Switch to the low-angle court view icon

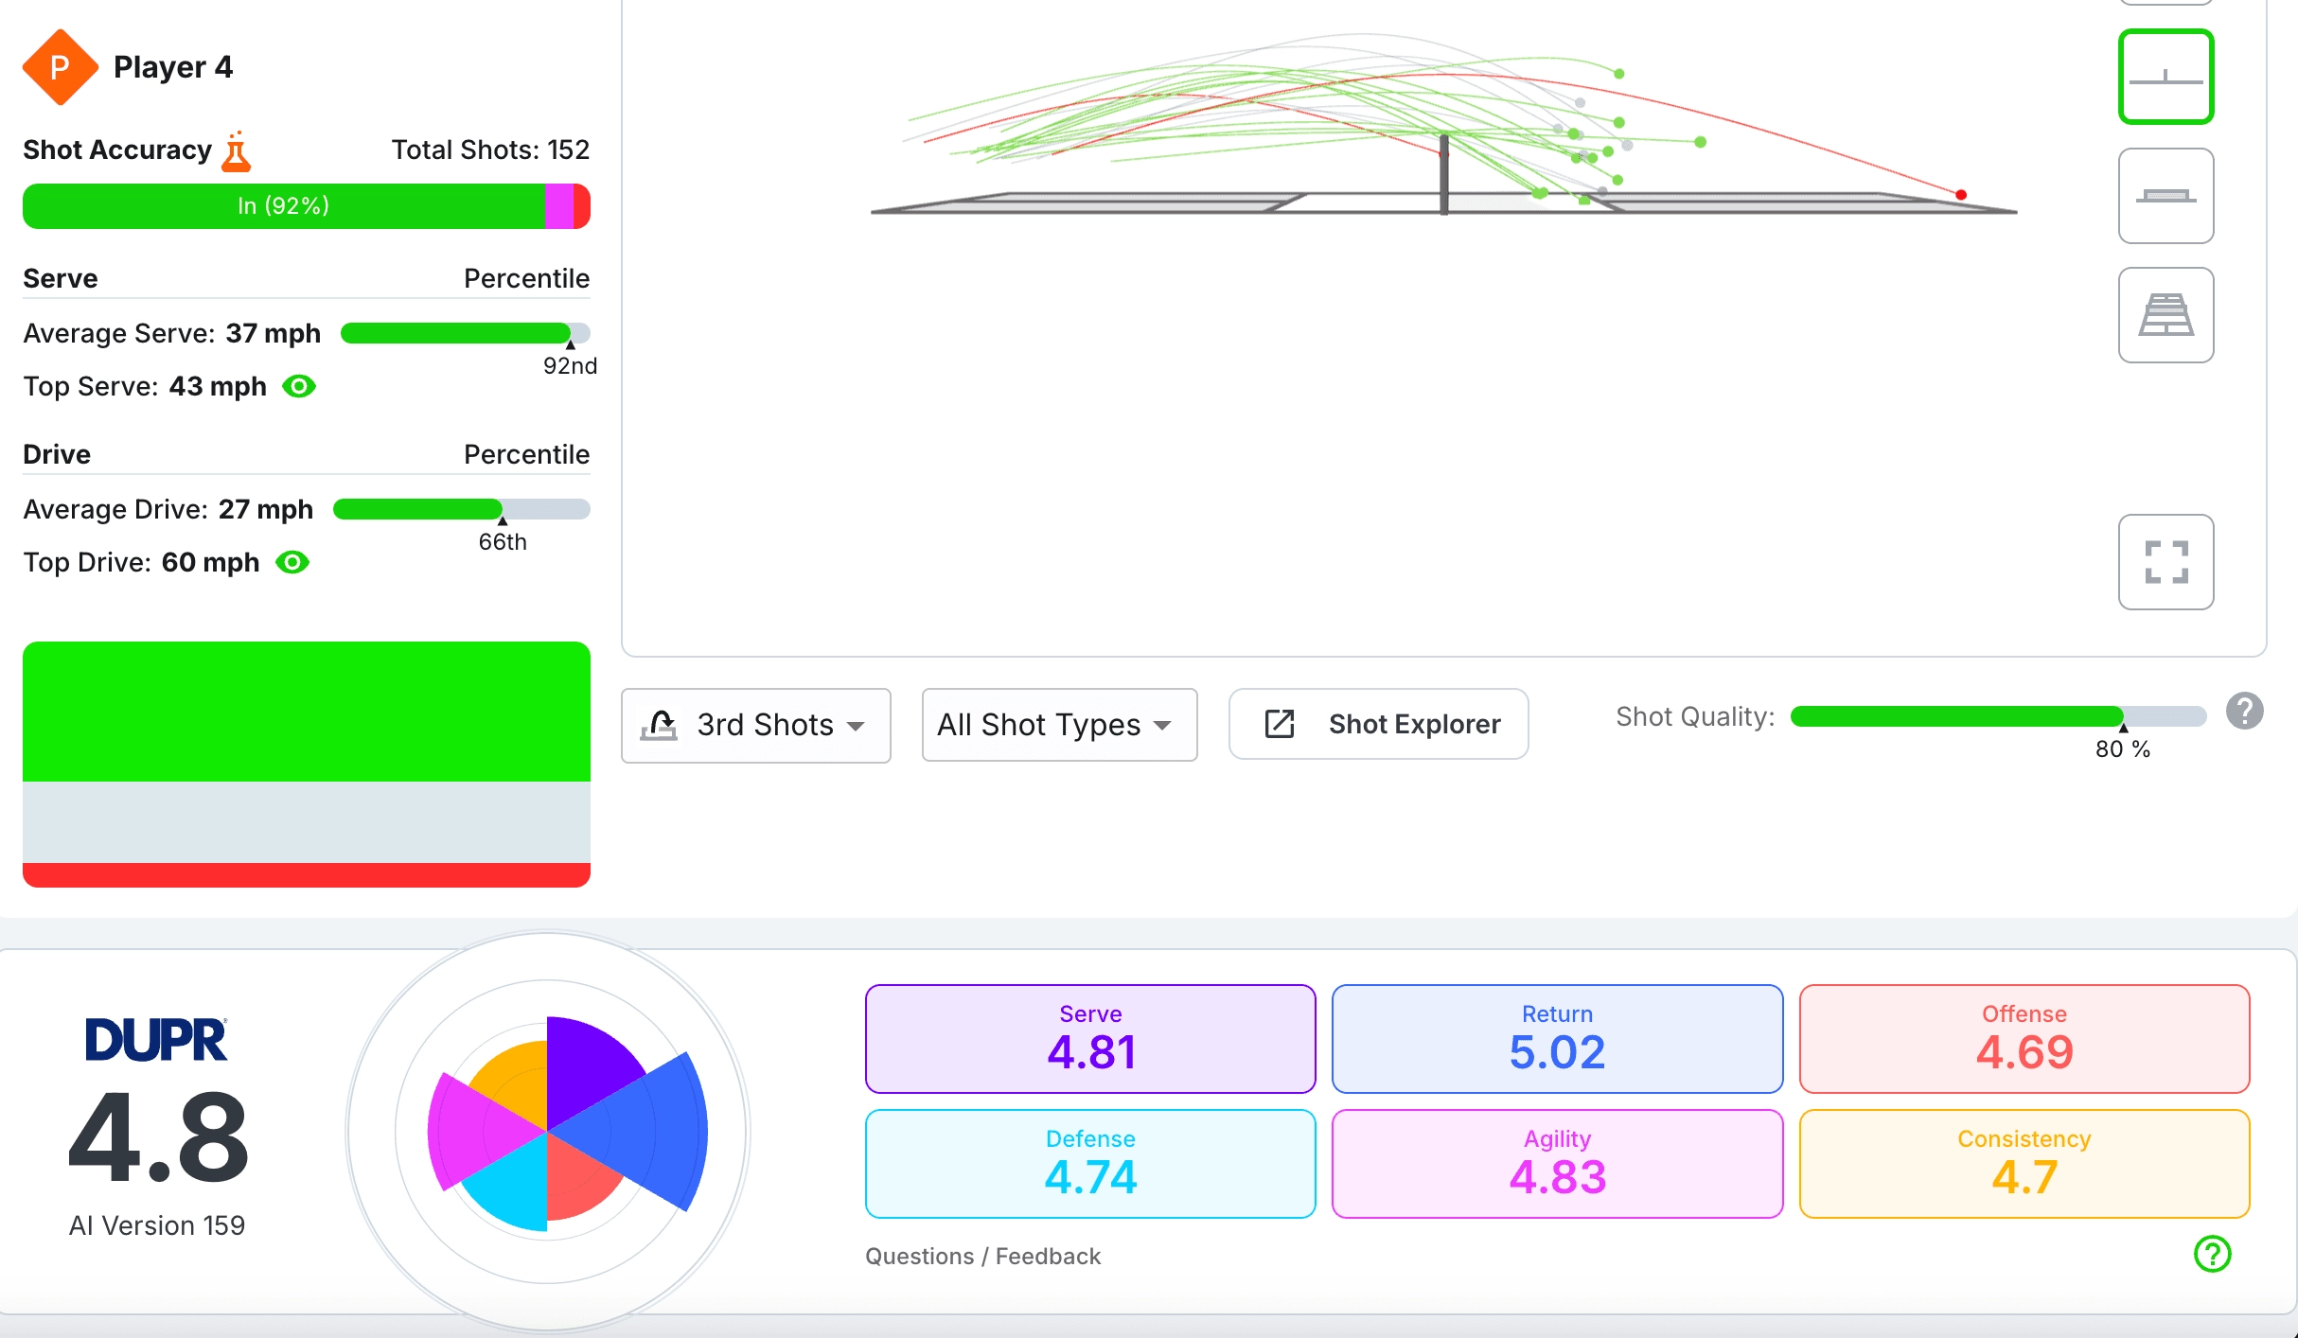2165,196
